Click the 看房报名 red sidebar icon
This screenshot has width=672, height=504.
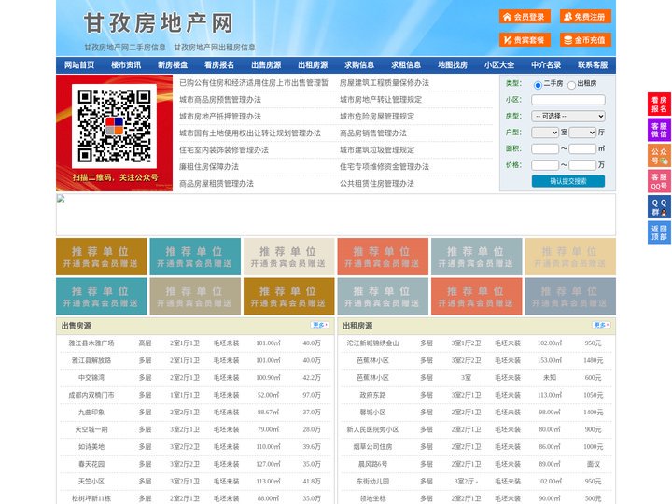(659, 105)
